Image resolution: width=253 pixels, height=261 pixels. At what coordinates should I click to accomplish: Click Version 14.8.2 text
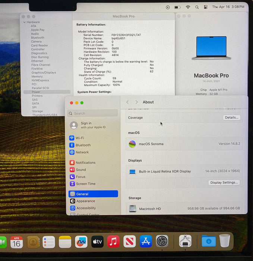tap(230, 144)
